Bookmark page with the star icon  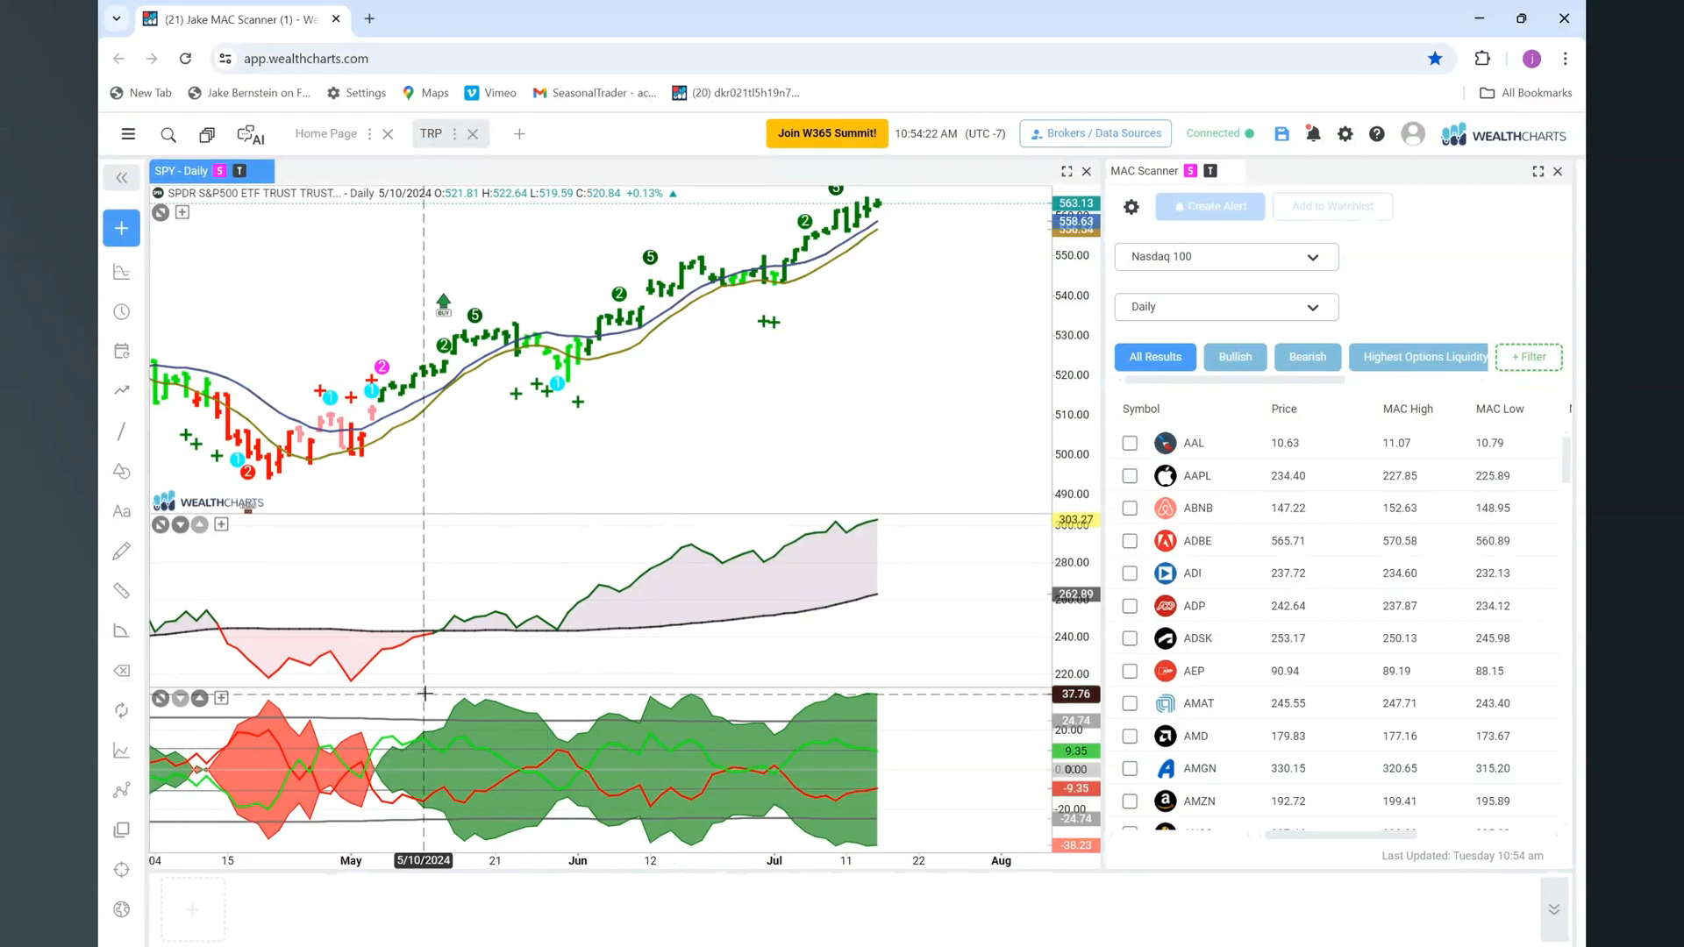coord(1435,59)
